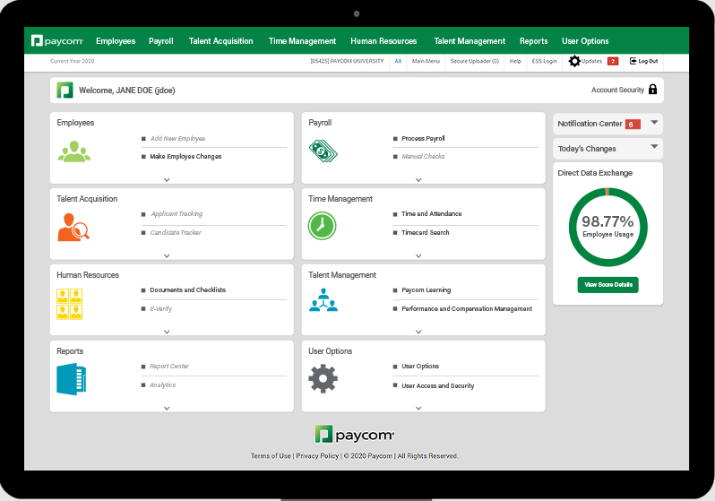
Task: Open the Reports header menu
Action: coord(533,41)
